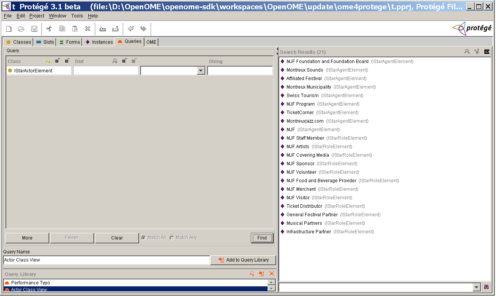This screenshot has width=496, height=296.
Task: Click the Copy toolbar icon
Action: tap(62, 29)
